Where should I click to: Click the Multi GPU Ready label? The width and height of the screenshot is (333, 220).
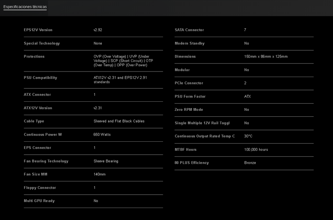[39, 201]
